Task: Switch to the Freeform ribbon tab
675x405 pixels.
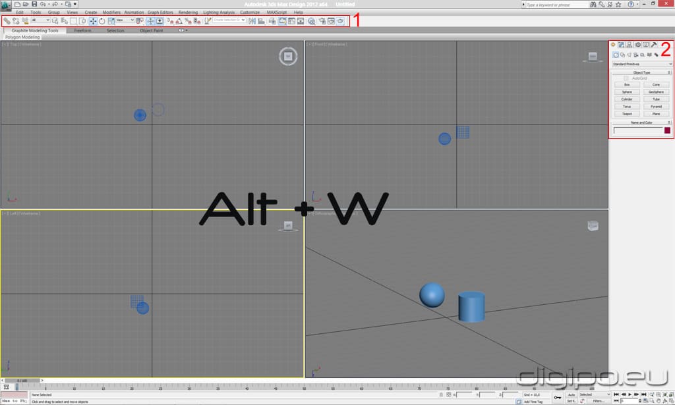Action: pos(82,30)
